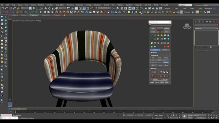Open the Create Selection Set dropdown

pyautogui.click(x=104, y=8)
